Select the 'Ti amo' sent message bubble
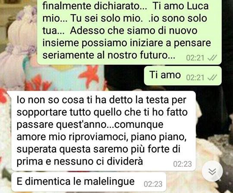 tap(183, 76)
